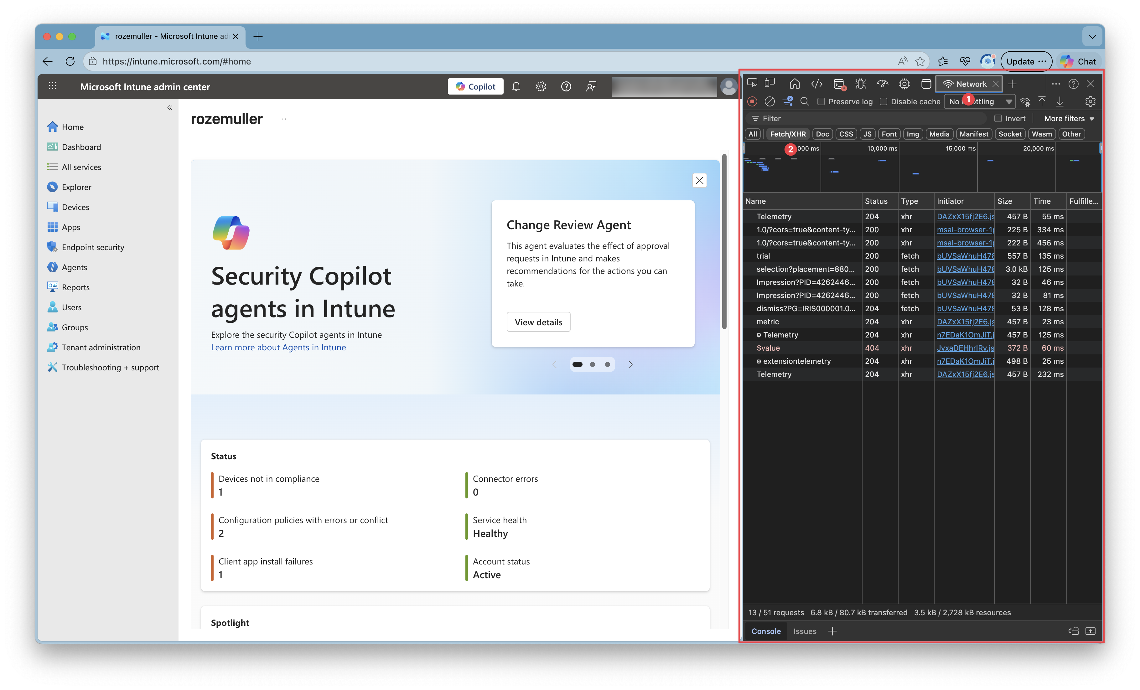Screen dimensions: 1140x690
Task: Open network conditions wifi-gear icon
Action: click(1025, 101)
